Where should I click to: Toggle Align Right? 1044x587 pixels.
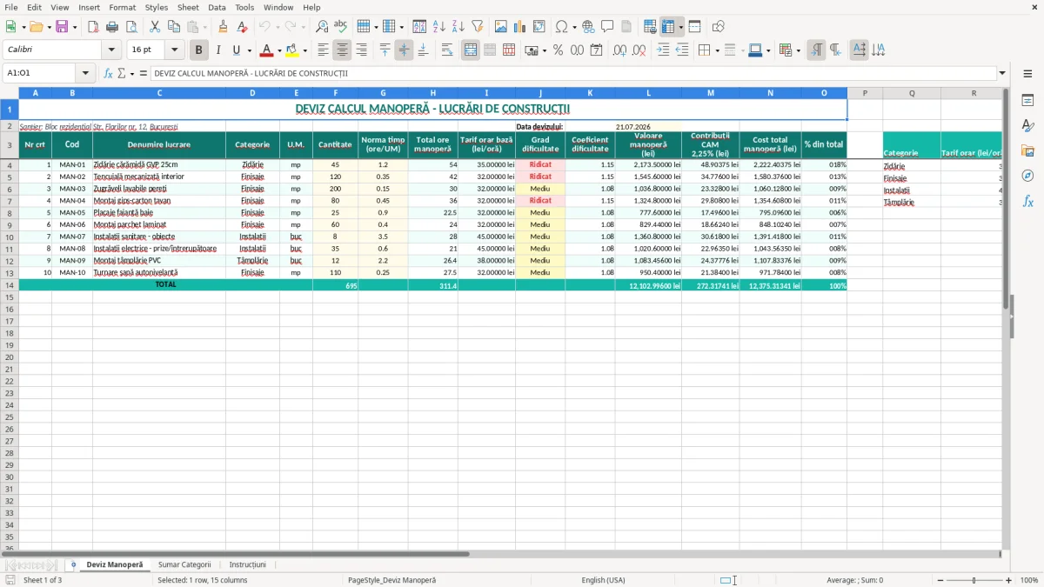(x=361, y=50)
